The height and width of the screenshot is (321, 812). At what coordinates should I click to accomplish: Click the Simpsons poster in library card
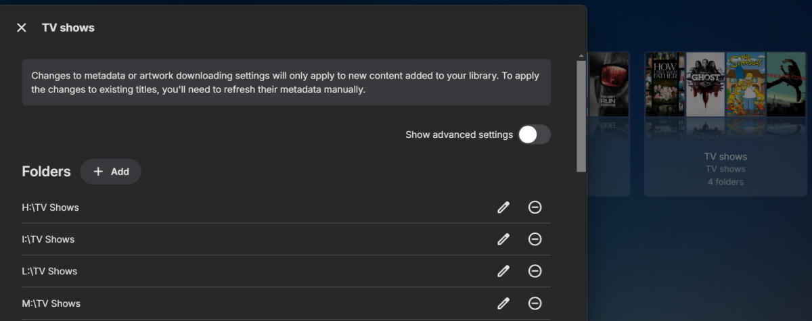pyautogui.click(x=746, y=84)
